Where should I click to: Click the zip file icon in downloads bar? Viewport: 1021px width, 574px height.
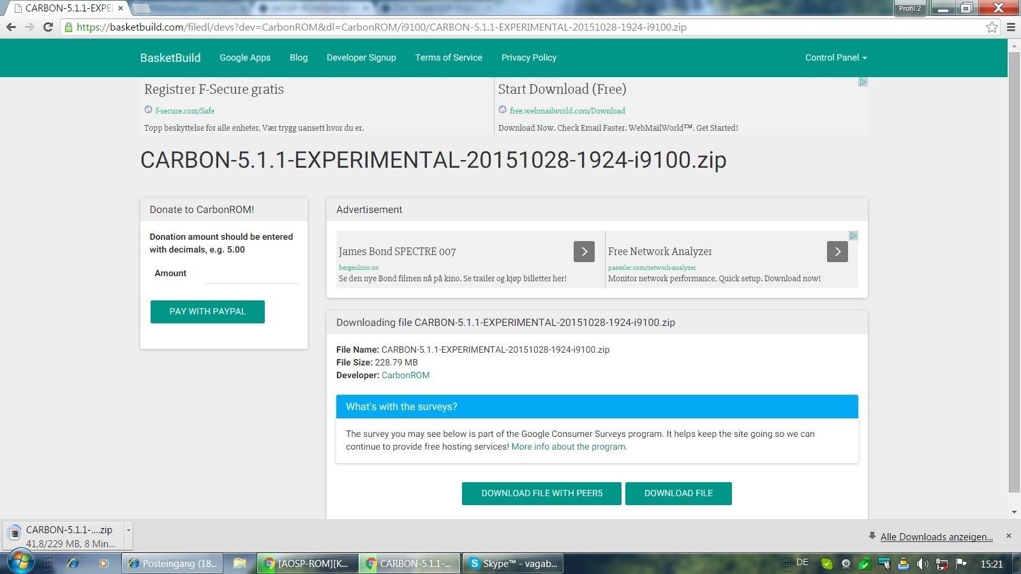pyautogui.click(x=15, y=534)
